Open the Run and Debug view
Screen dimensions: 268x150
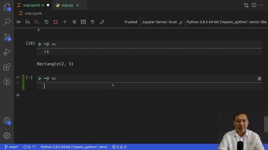point(7,52)
